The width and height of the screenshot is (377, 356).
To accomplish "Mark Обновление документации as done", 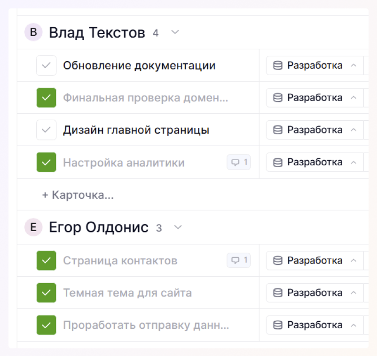I will pyautogui.click(x=46, y=65).
